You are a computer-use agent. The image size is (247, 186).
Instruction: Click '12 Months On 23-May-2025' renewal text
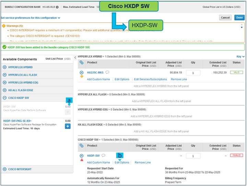104,182
